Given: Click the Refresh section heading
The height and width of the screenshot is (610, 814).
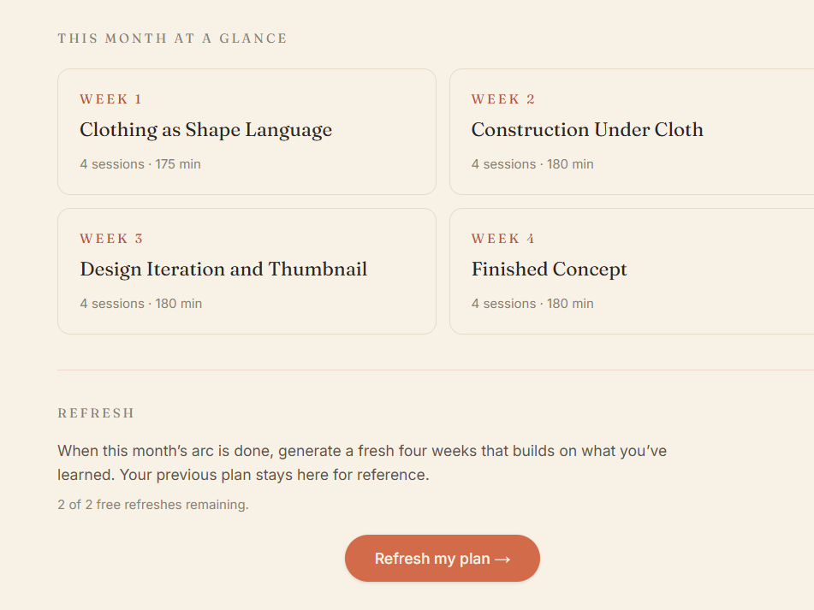Looking at the screenshot, I should (96, 413).
